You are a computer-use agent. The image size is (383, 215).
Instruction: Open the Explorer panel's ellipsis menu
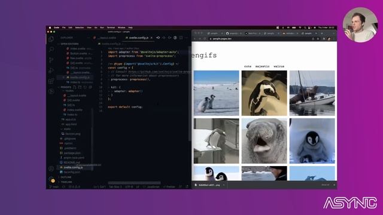(89, 38)
